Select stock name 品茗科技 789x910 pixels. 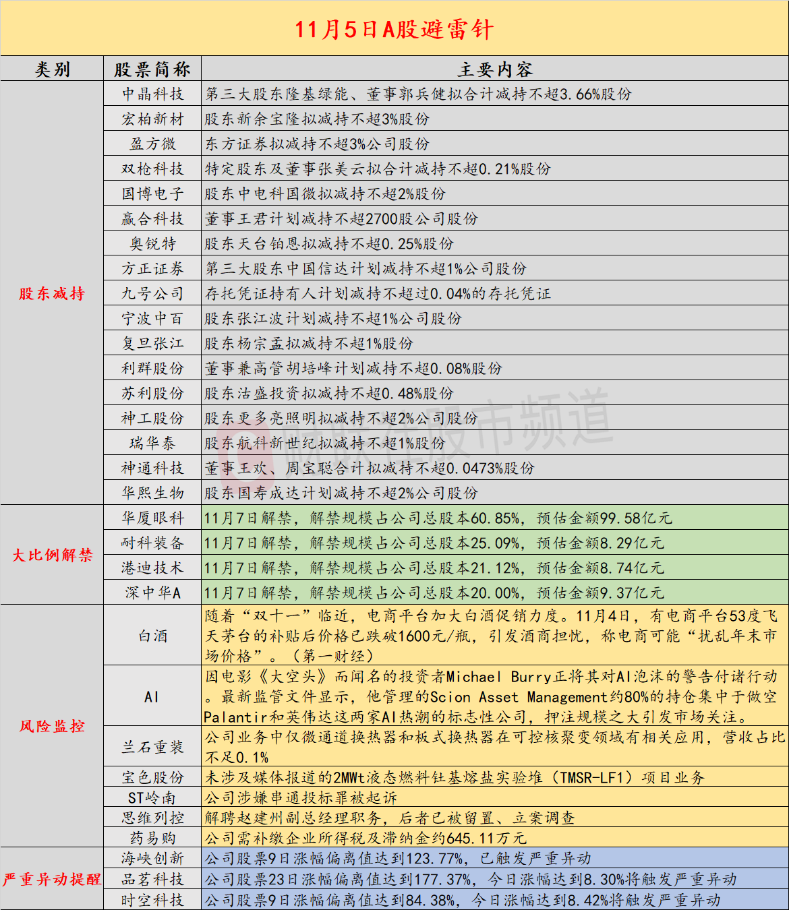[x=152, y=879]
